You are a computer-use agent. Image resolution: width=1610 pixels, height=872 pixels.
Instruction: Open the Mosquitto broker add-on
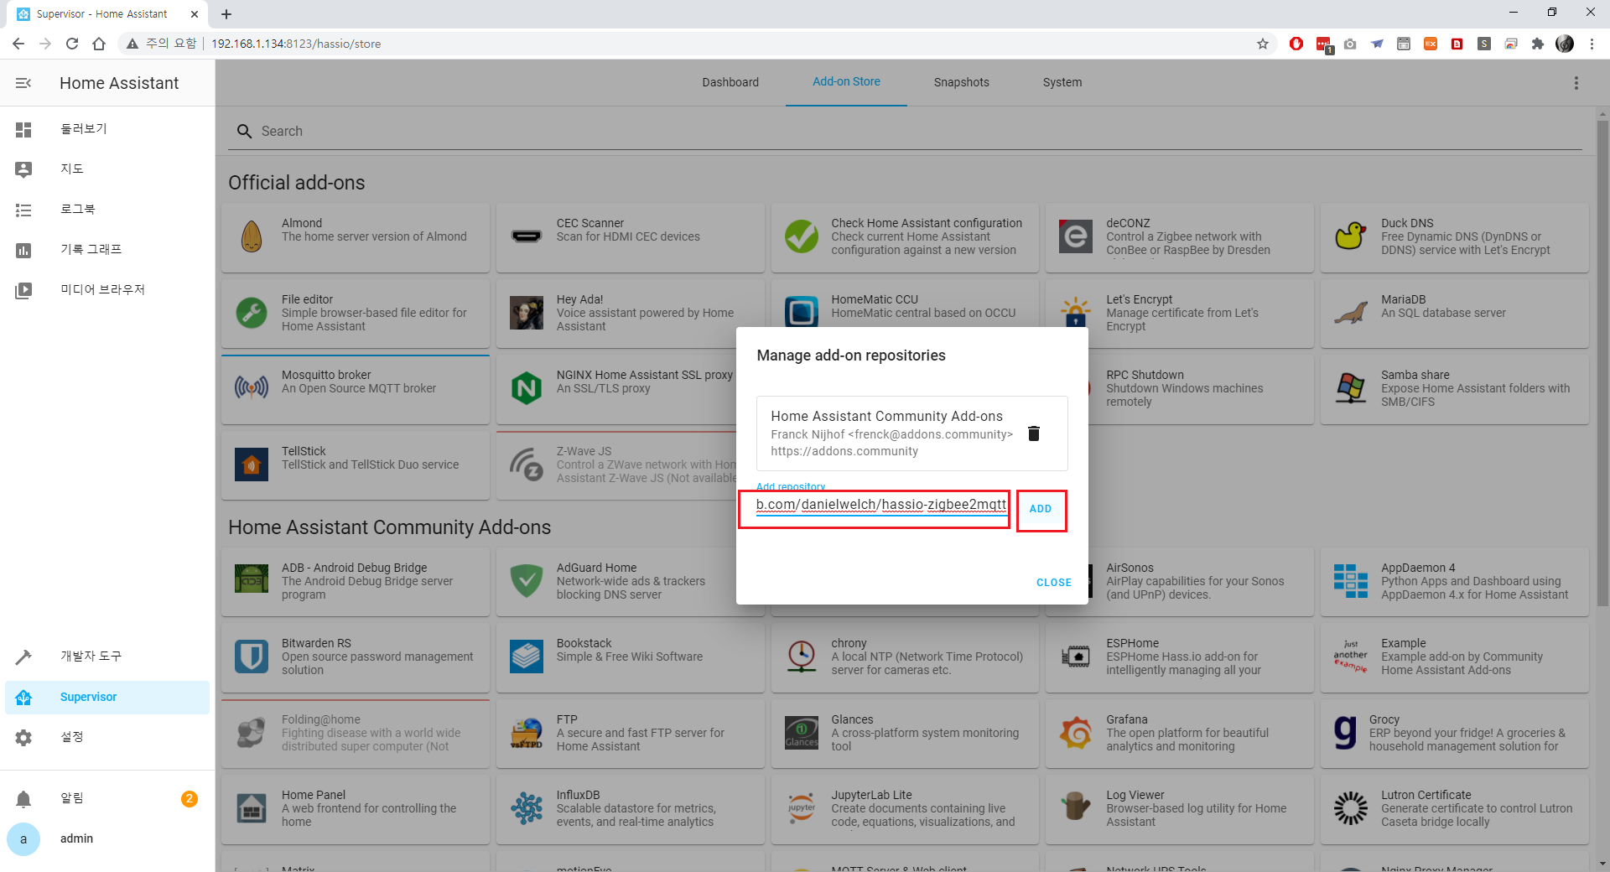356,389
